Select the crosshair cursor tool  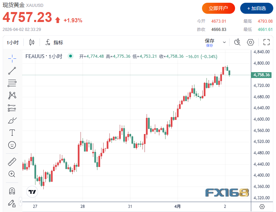12,58
